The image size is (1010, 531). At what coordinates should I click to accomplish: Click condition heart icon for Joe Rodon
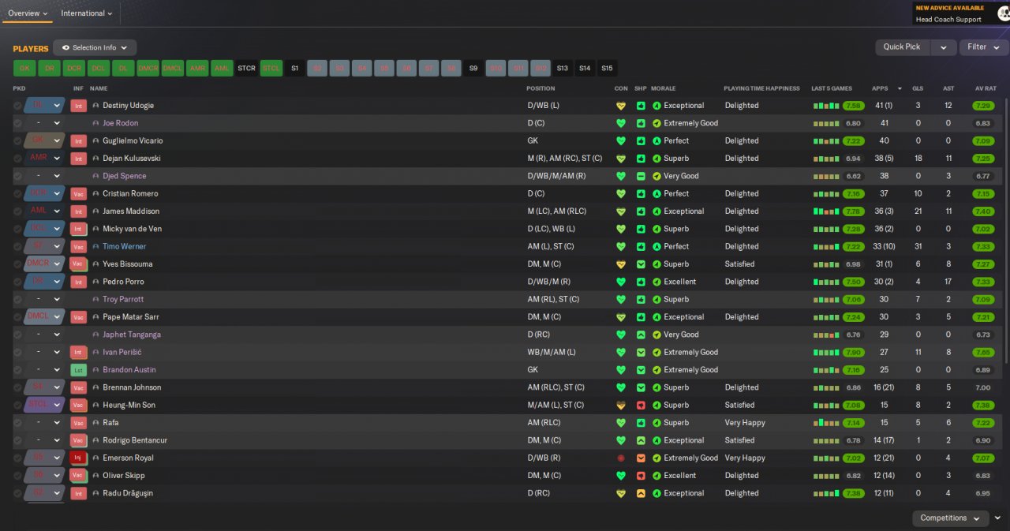pos(621,123)
